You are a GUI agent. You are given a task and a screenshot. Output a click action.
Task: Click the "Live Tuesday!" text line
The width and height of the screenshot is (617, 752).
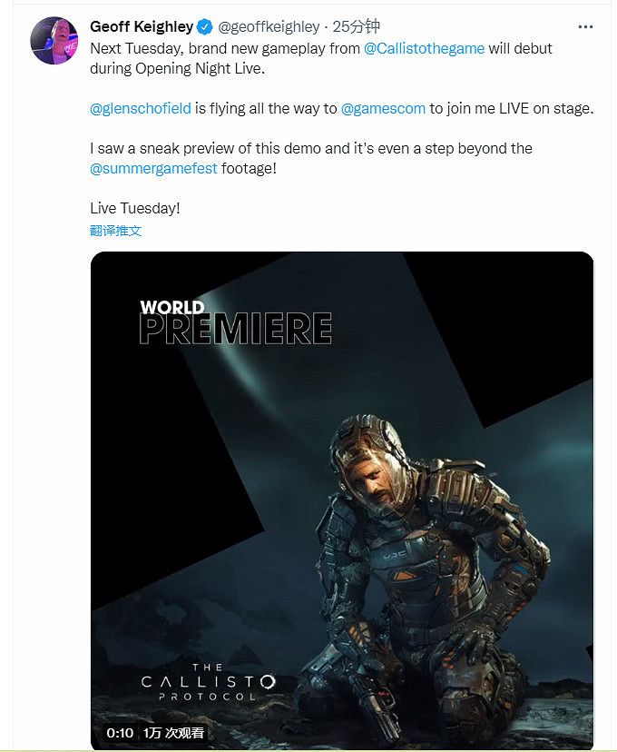pyautogui.click(x=135, y=208)
